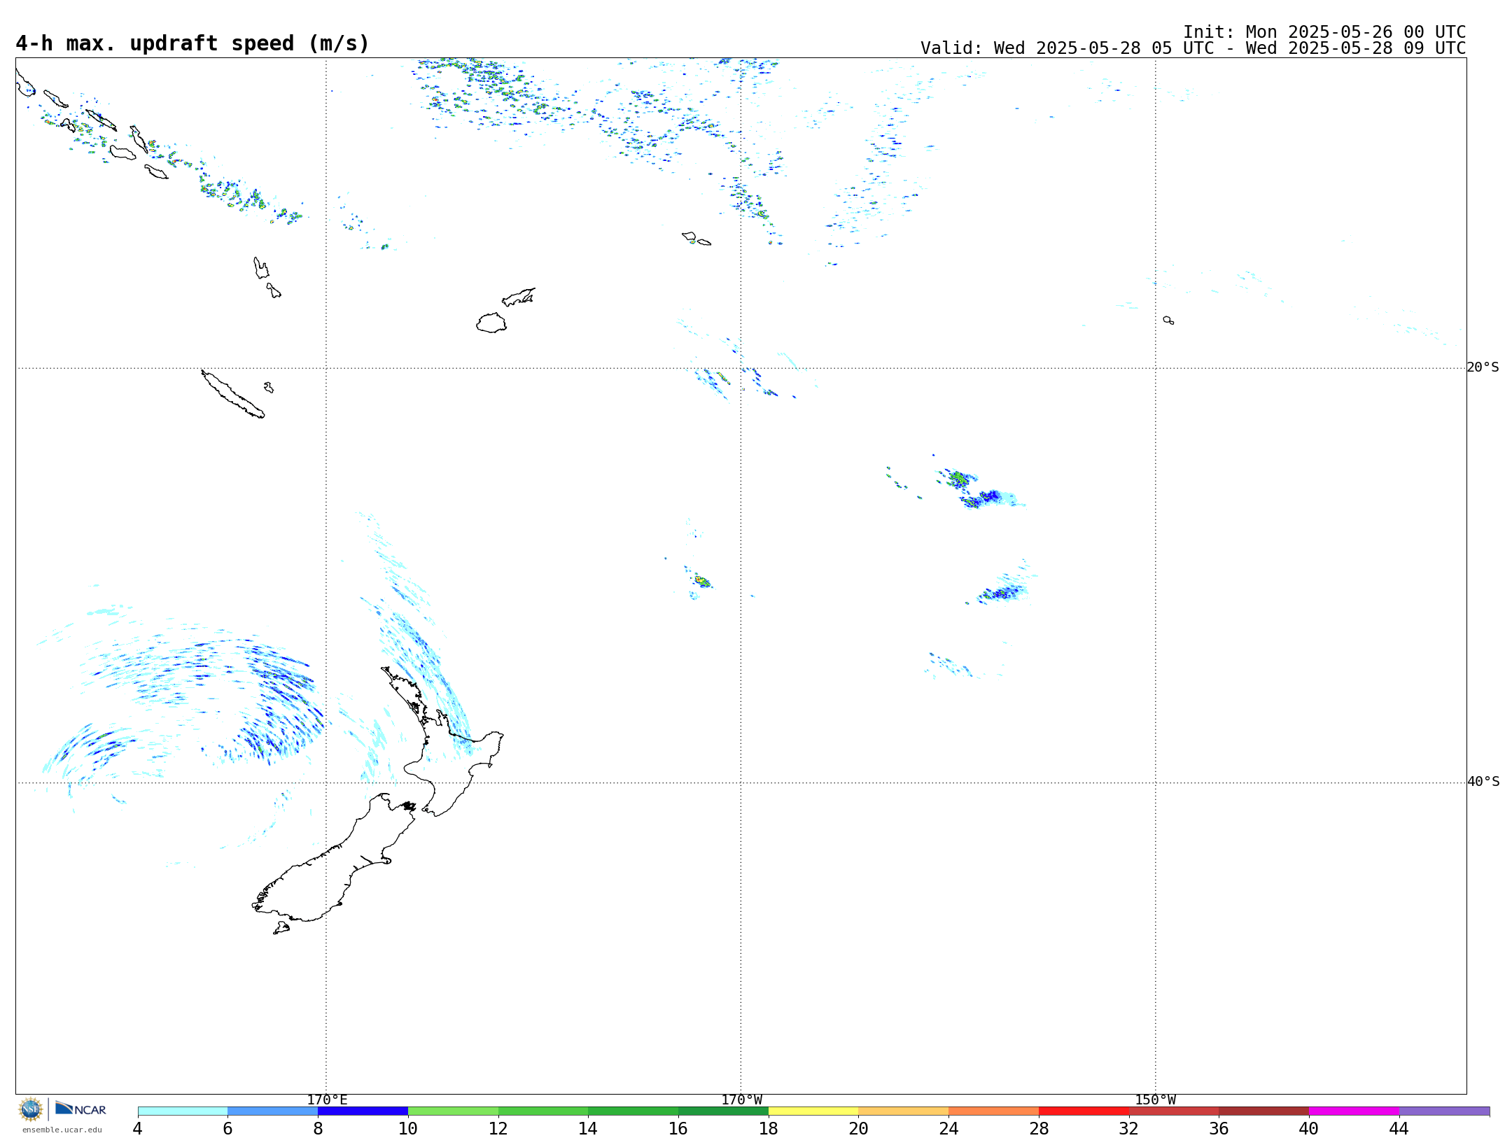Click the '20°S' latitude label
The height and width of the screenshot is (1138, 1512).
[x=1483, y=367]
